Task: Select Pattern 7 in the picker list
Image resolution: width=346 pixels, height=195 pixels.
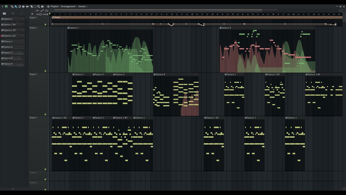Action: tap(13, 53)
